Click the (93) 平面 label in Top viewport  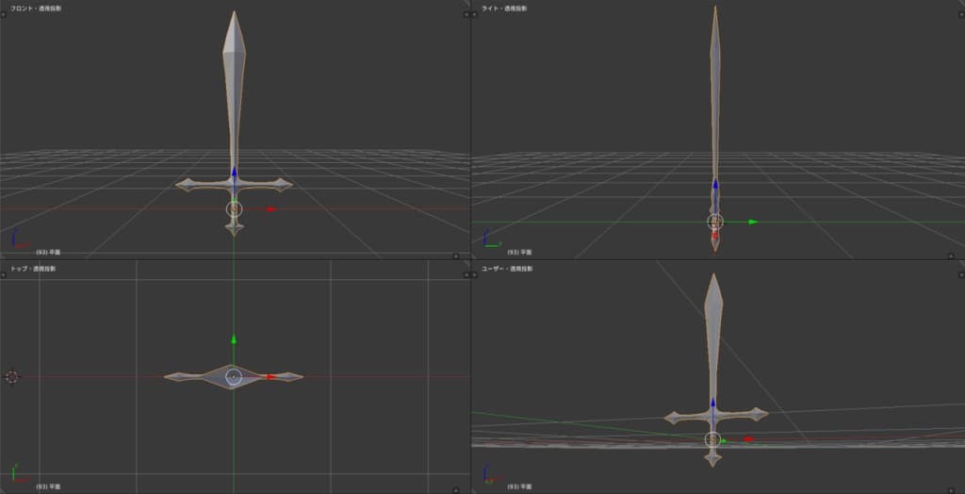(x=48, y=486)
